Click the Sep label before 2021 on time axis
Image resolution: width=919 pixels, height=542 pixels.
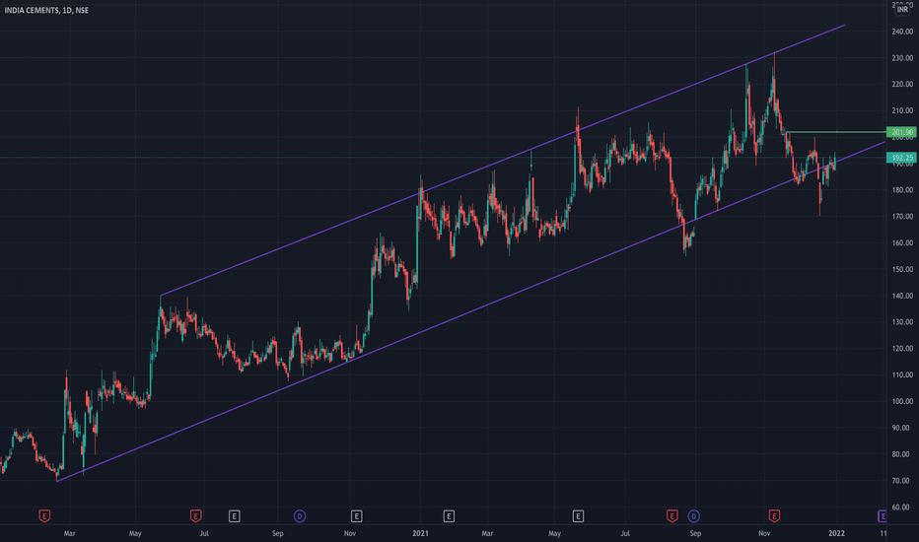coord(278,533)
